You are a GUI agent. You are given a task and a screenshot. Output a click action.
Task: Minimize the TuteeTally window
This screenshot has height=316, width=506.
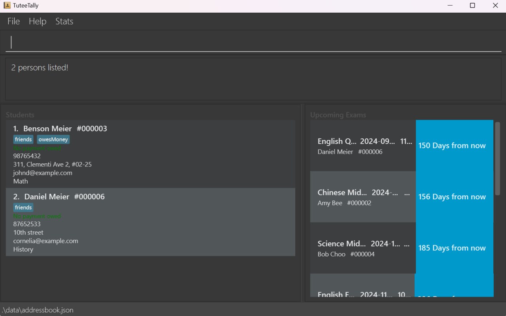(x=450, y=6)
